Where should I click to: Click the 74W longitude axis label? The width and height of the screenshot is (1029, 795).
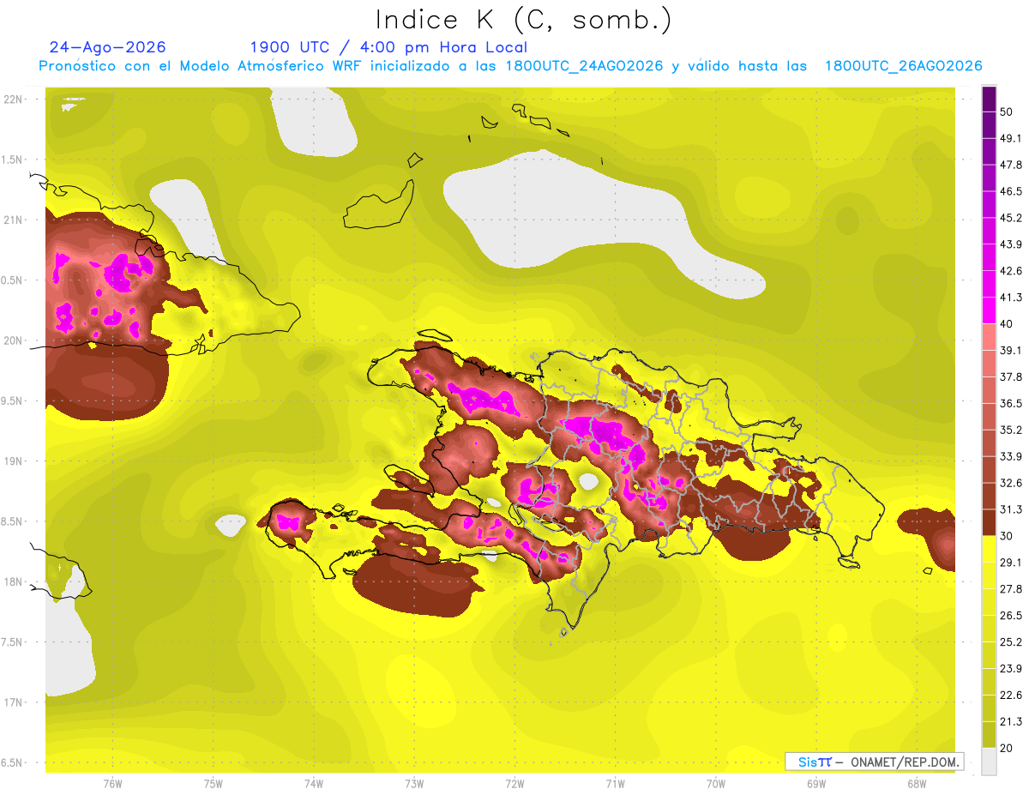(x=313, y=784)
